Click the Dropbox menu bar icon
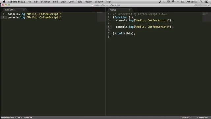This screenshot has width=211, height=119. 160,2
